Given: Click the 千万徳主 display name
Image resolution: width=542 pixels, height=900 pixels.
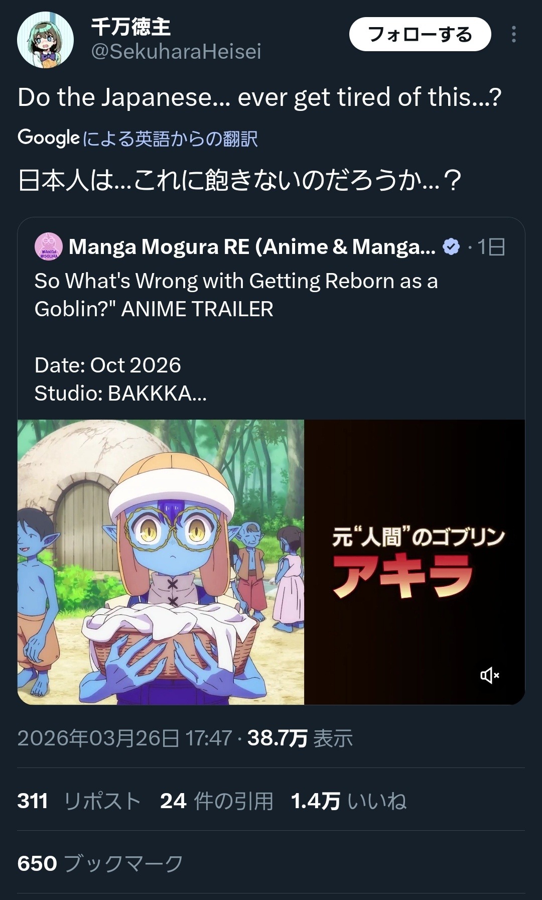Looking at the screenshot, I should pos(131,27).
